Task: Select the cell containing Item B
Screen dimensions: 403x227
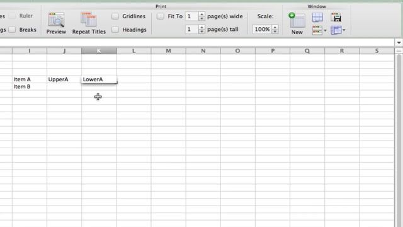Action: click(x=30, y=86)
